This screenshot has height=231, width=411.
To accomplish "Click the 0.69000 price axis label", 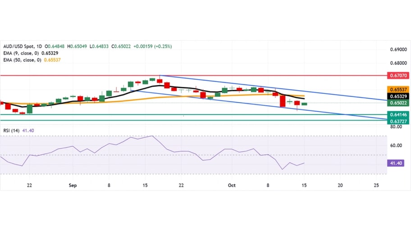I will (x=397, y=49).
